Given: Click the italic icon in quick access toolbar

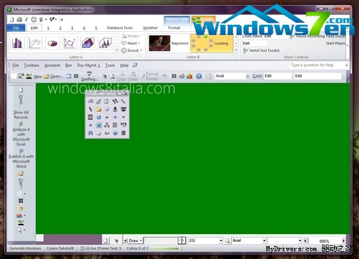Looking at the screenshot, I should coord(27,20).
